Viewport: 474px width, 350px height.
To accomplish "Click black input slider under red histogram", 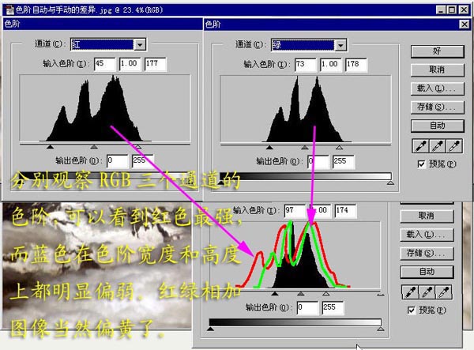I will [51, 147].
